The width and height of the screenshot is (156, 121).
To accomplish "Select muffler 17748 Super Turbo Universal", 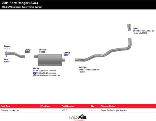I will pyautogui.click(x=36, y=71).
